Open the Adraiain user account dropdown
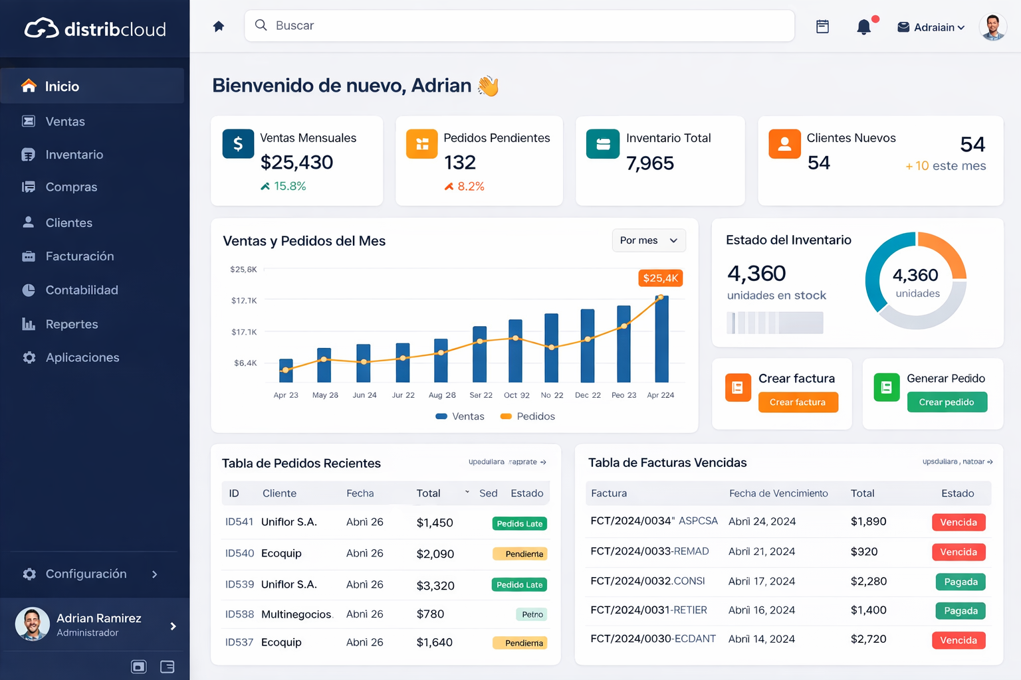This screenshot has width=1021, height=680. [x=931, y=27]
